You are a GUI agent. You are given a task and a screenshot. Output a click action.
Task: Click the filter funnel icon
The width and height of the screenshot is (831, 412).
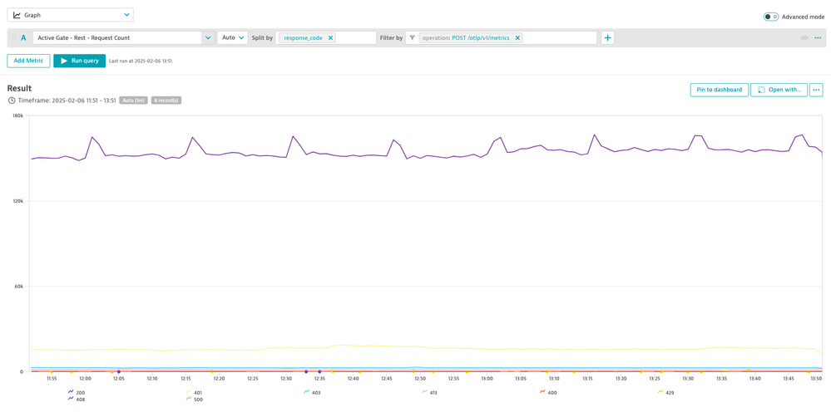click(x=413, y=38)
